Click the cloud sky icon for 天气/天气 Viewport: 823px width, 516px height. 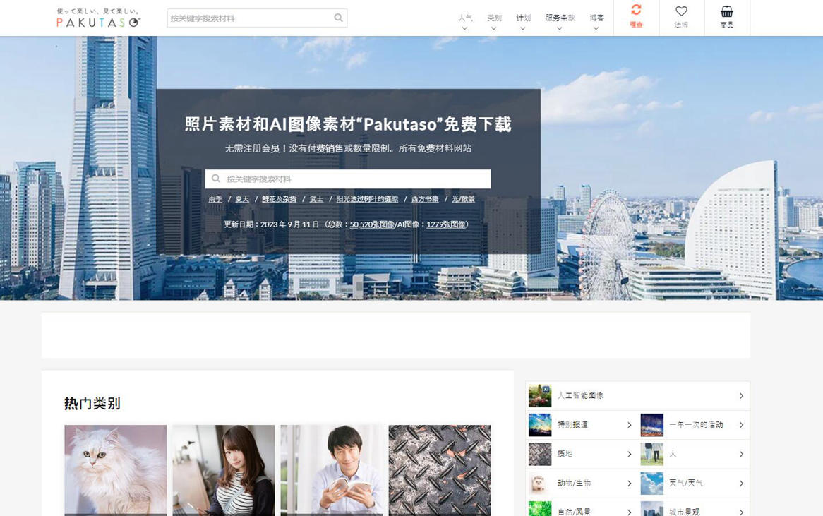(x=652, y=484)
